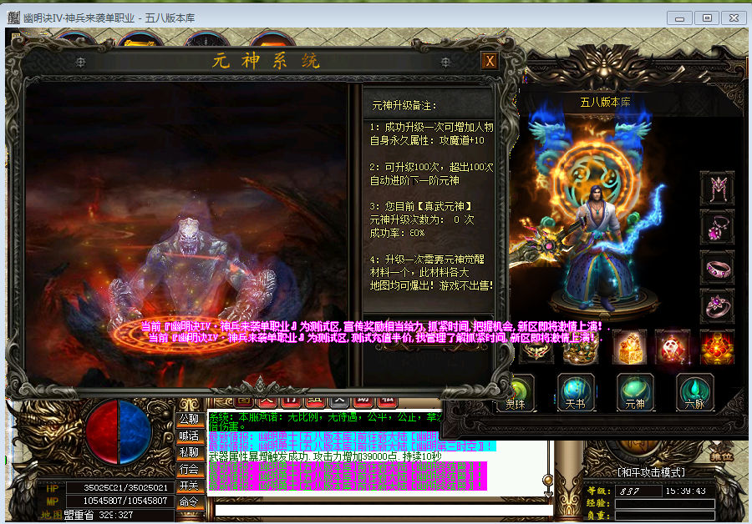Switch chat channel to 喊话
The height and width of the screenshot is (524, 752).
(x=189, y=436)
